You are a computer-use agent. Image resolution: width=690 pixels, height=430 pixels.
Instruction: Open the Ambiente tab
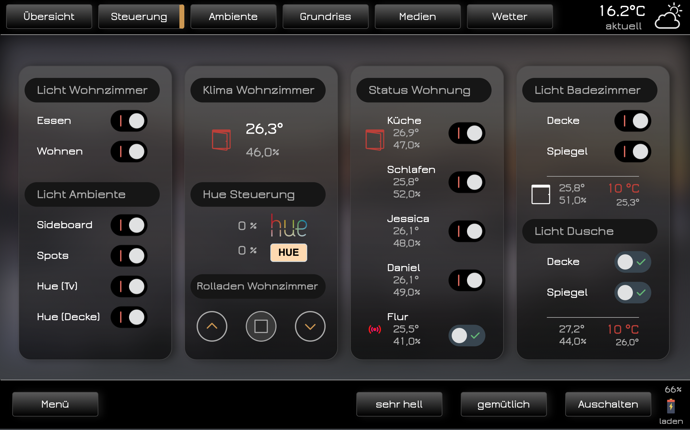(233, 17)
